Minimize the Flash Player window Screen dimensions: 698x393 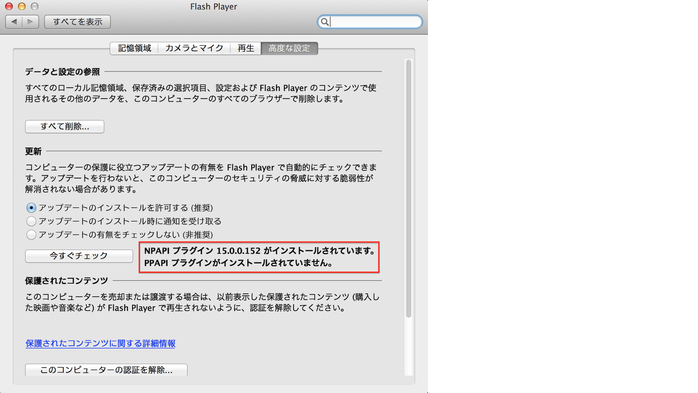tap(21, 6)
